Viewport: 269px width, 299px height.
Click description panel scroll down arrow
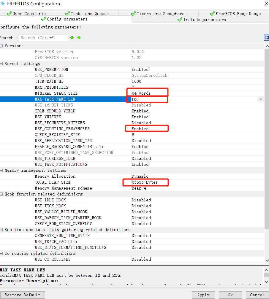(267, 282)
